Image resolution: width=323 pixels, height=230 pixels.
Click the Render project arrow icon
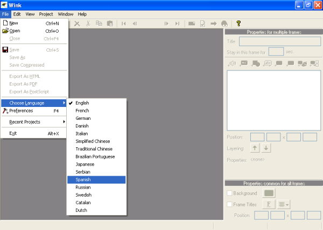[213, 24]
